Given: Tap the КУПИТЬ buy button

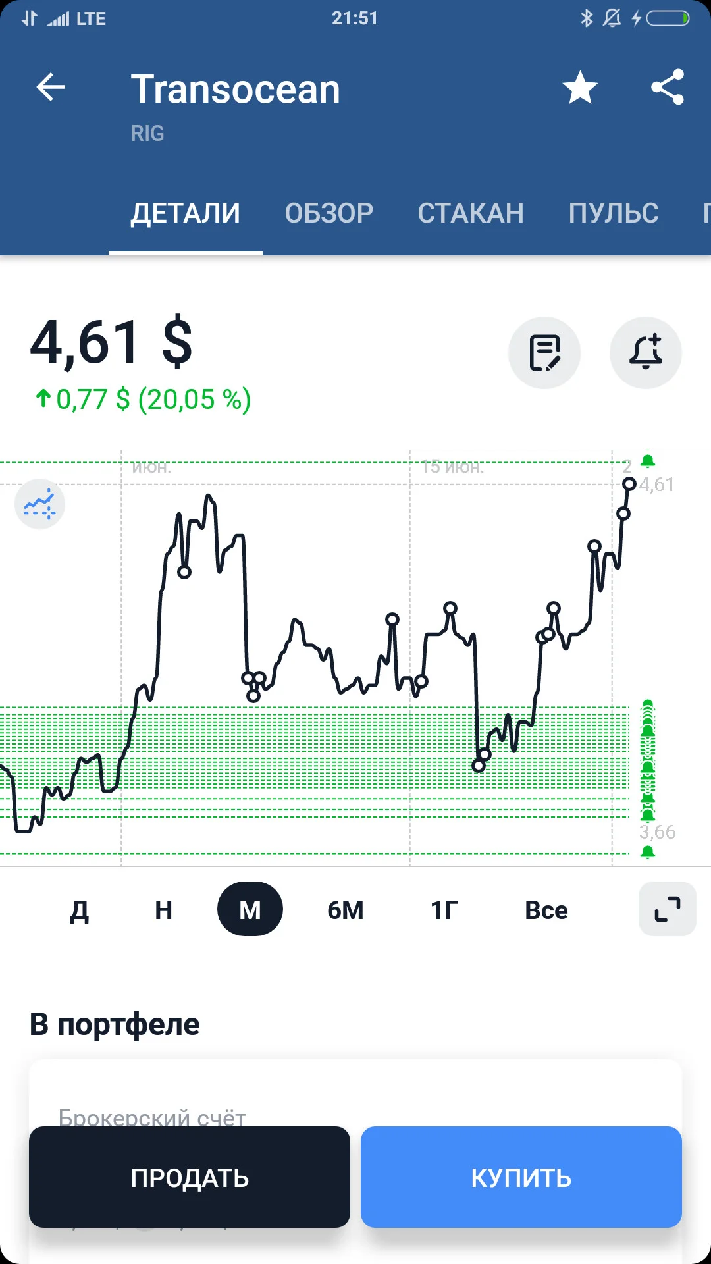Looking at the screenshot, I should point(521,1177).
